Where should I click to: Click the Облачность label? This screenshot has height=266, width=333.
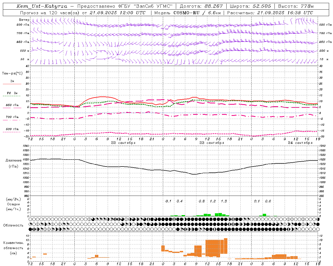point(13,225)
